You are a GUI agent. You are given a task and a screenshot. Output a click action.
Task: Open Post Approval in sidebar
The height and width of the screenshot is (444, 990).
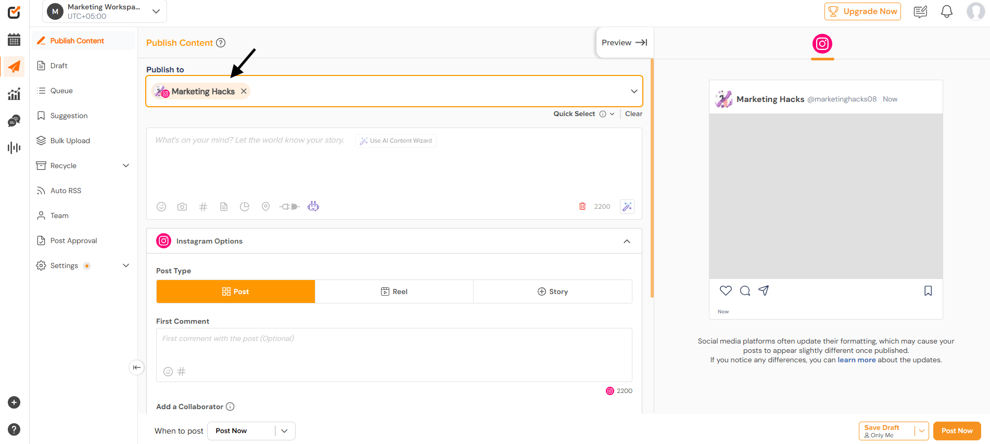tap(83, 240)
